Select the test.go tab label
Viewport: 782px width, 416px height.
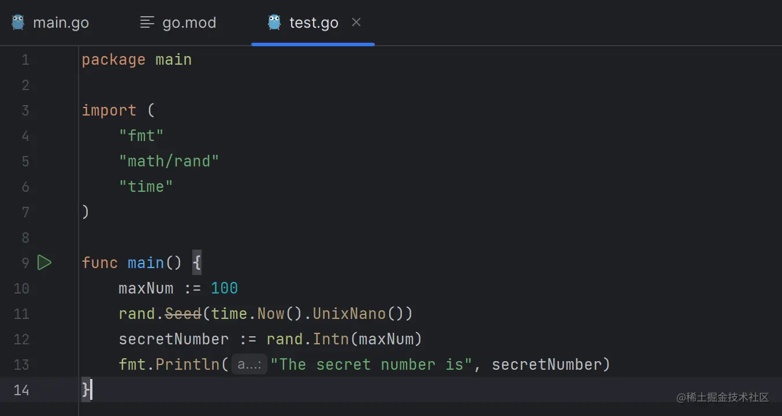[x=314, y=23]
